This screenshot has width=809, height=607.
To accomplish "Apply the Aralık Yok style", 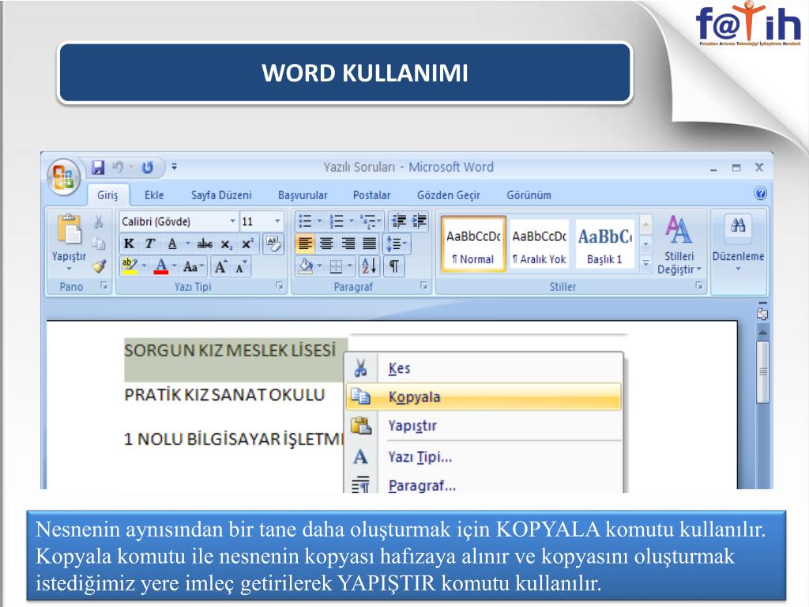I will [x=539, y=244].
